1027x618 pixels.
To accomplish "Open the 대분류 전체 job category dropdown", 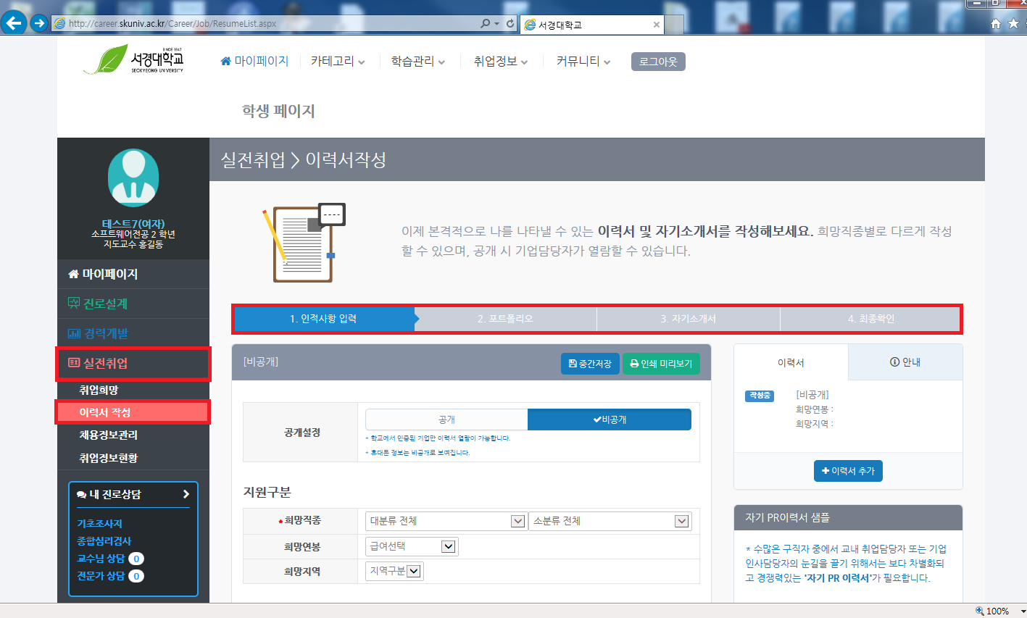I will 445,520.
